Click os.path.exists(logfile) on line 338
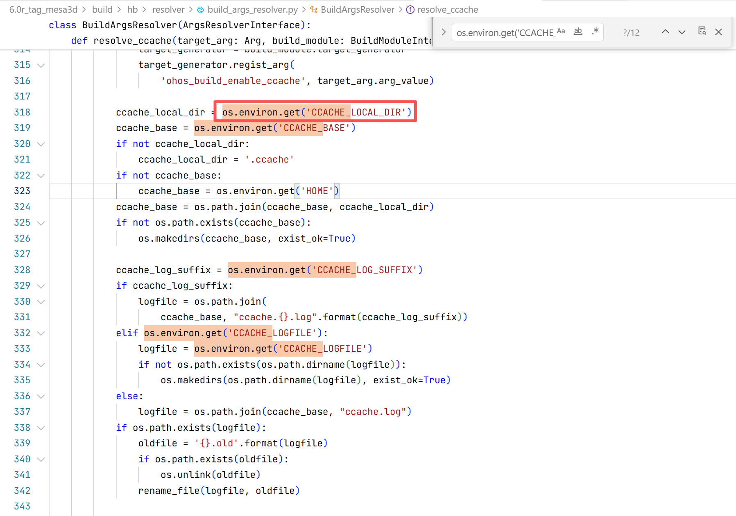736x516 pixels. [197, 428]
